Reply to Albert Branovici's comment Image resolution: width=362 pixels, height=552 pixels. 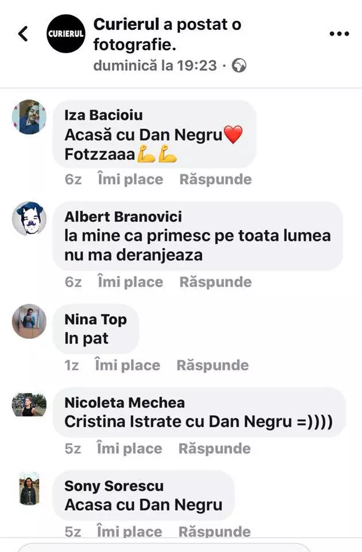(x=215, y=282)
